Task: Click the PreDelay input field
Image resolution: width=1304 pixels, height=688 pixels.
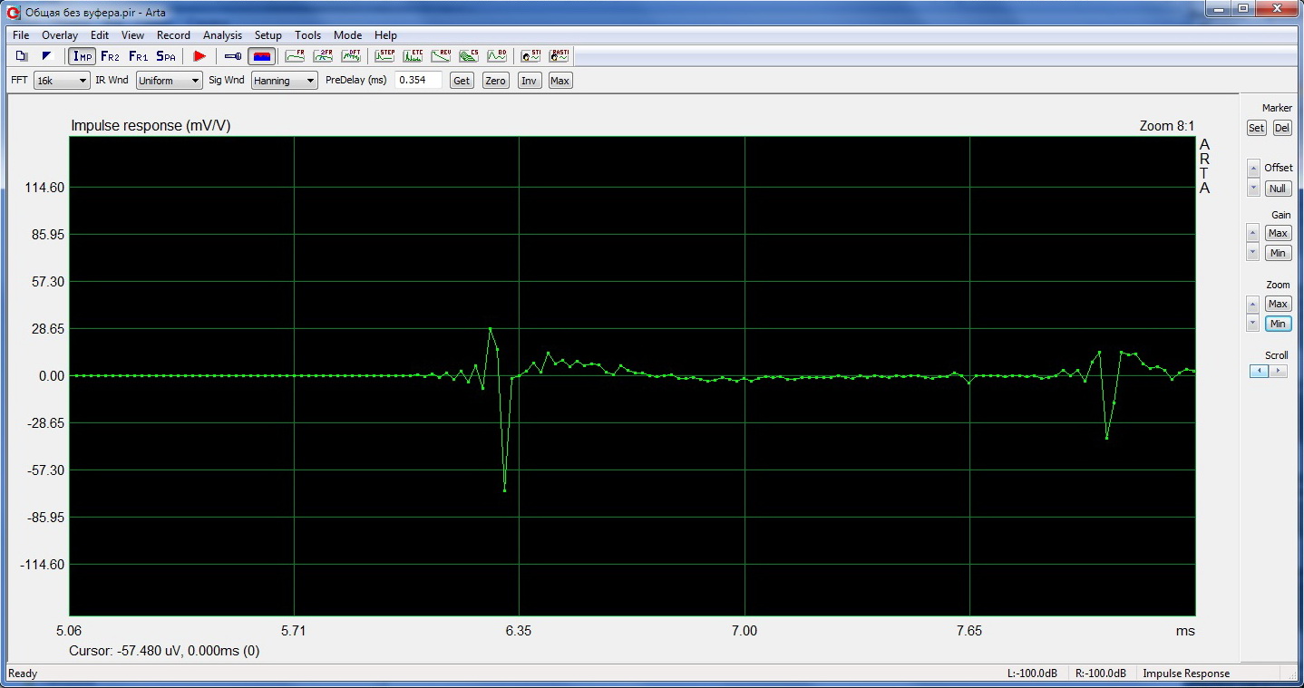Action: coord(418,80)
